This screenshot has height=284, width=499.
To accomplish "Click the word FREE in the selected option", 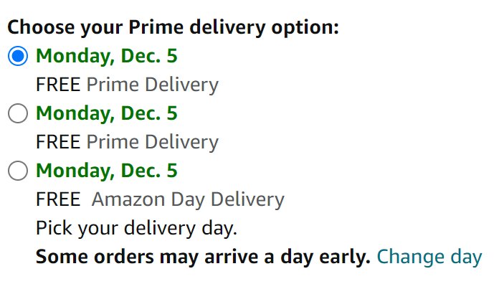I will [x=58, y=85].
